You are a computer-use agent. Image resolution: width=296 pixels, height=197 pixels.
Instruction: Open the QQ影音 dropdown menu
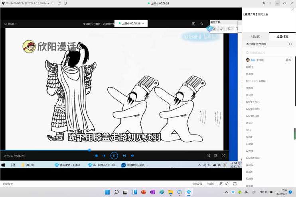pos(10,24)
